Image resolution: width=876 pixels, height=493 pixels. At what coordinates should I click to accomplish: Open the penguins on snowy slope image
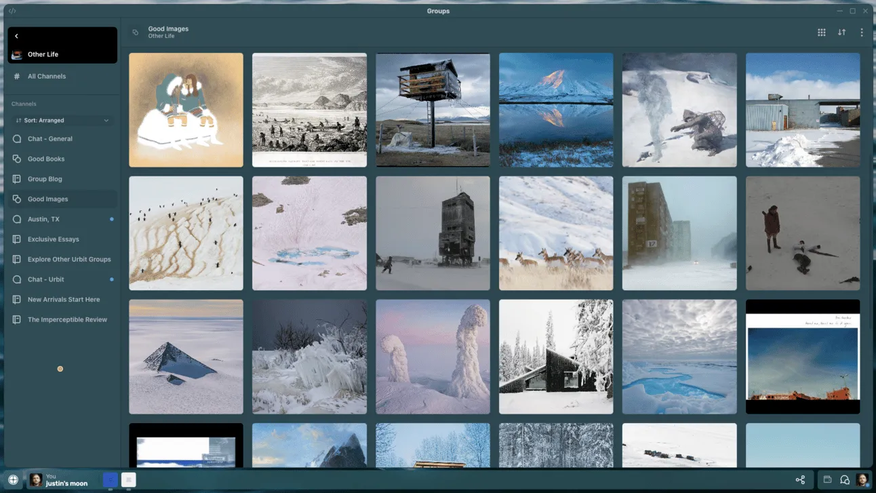click(x=186, y=233)
